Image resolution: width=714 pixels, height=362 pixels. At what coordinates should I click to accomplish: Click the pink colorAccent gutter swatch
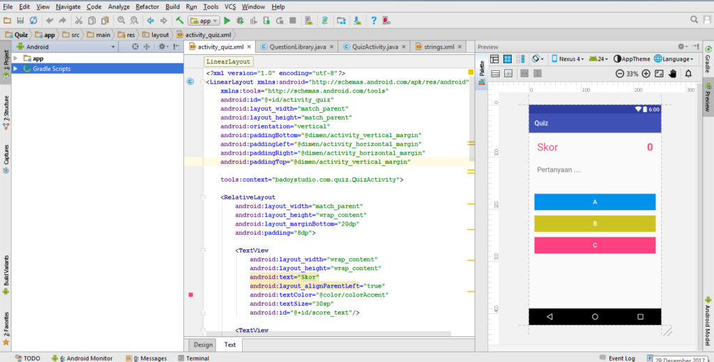pos(190,295)
